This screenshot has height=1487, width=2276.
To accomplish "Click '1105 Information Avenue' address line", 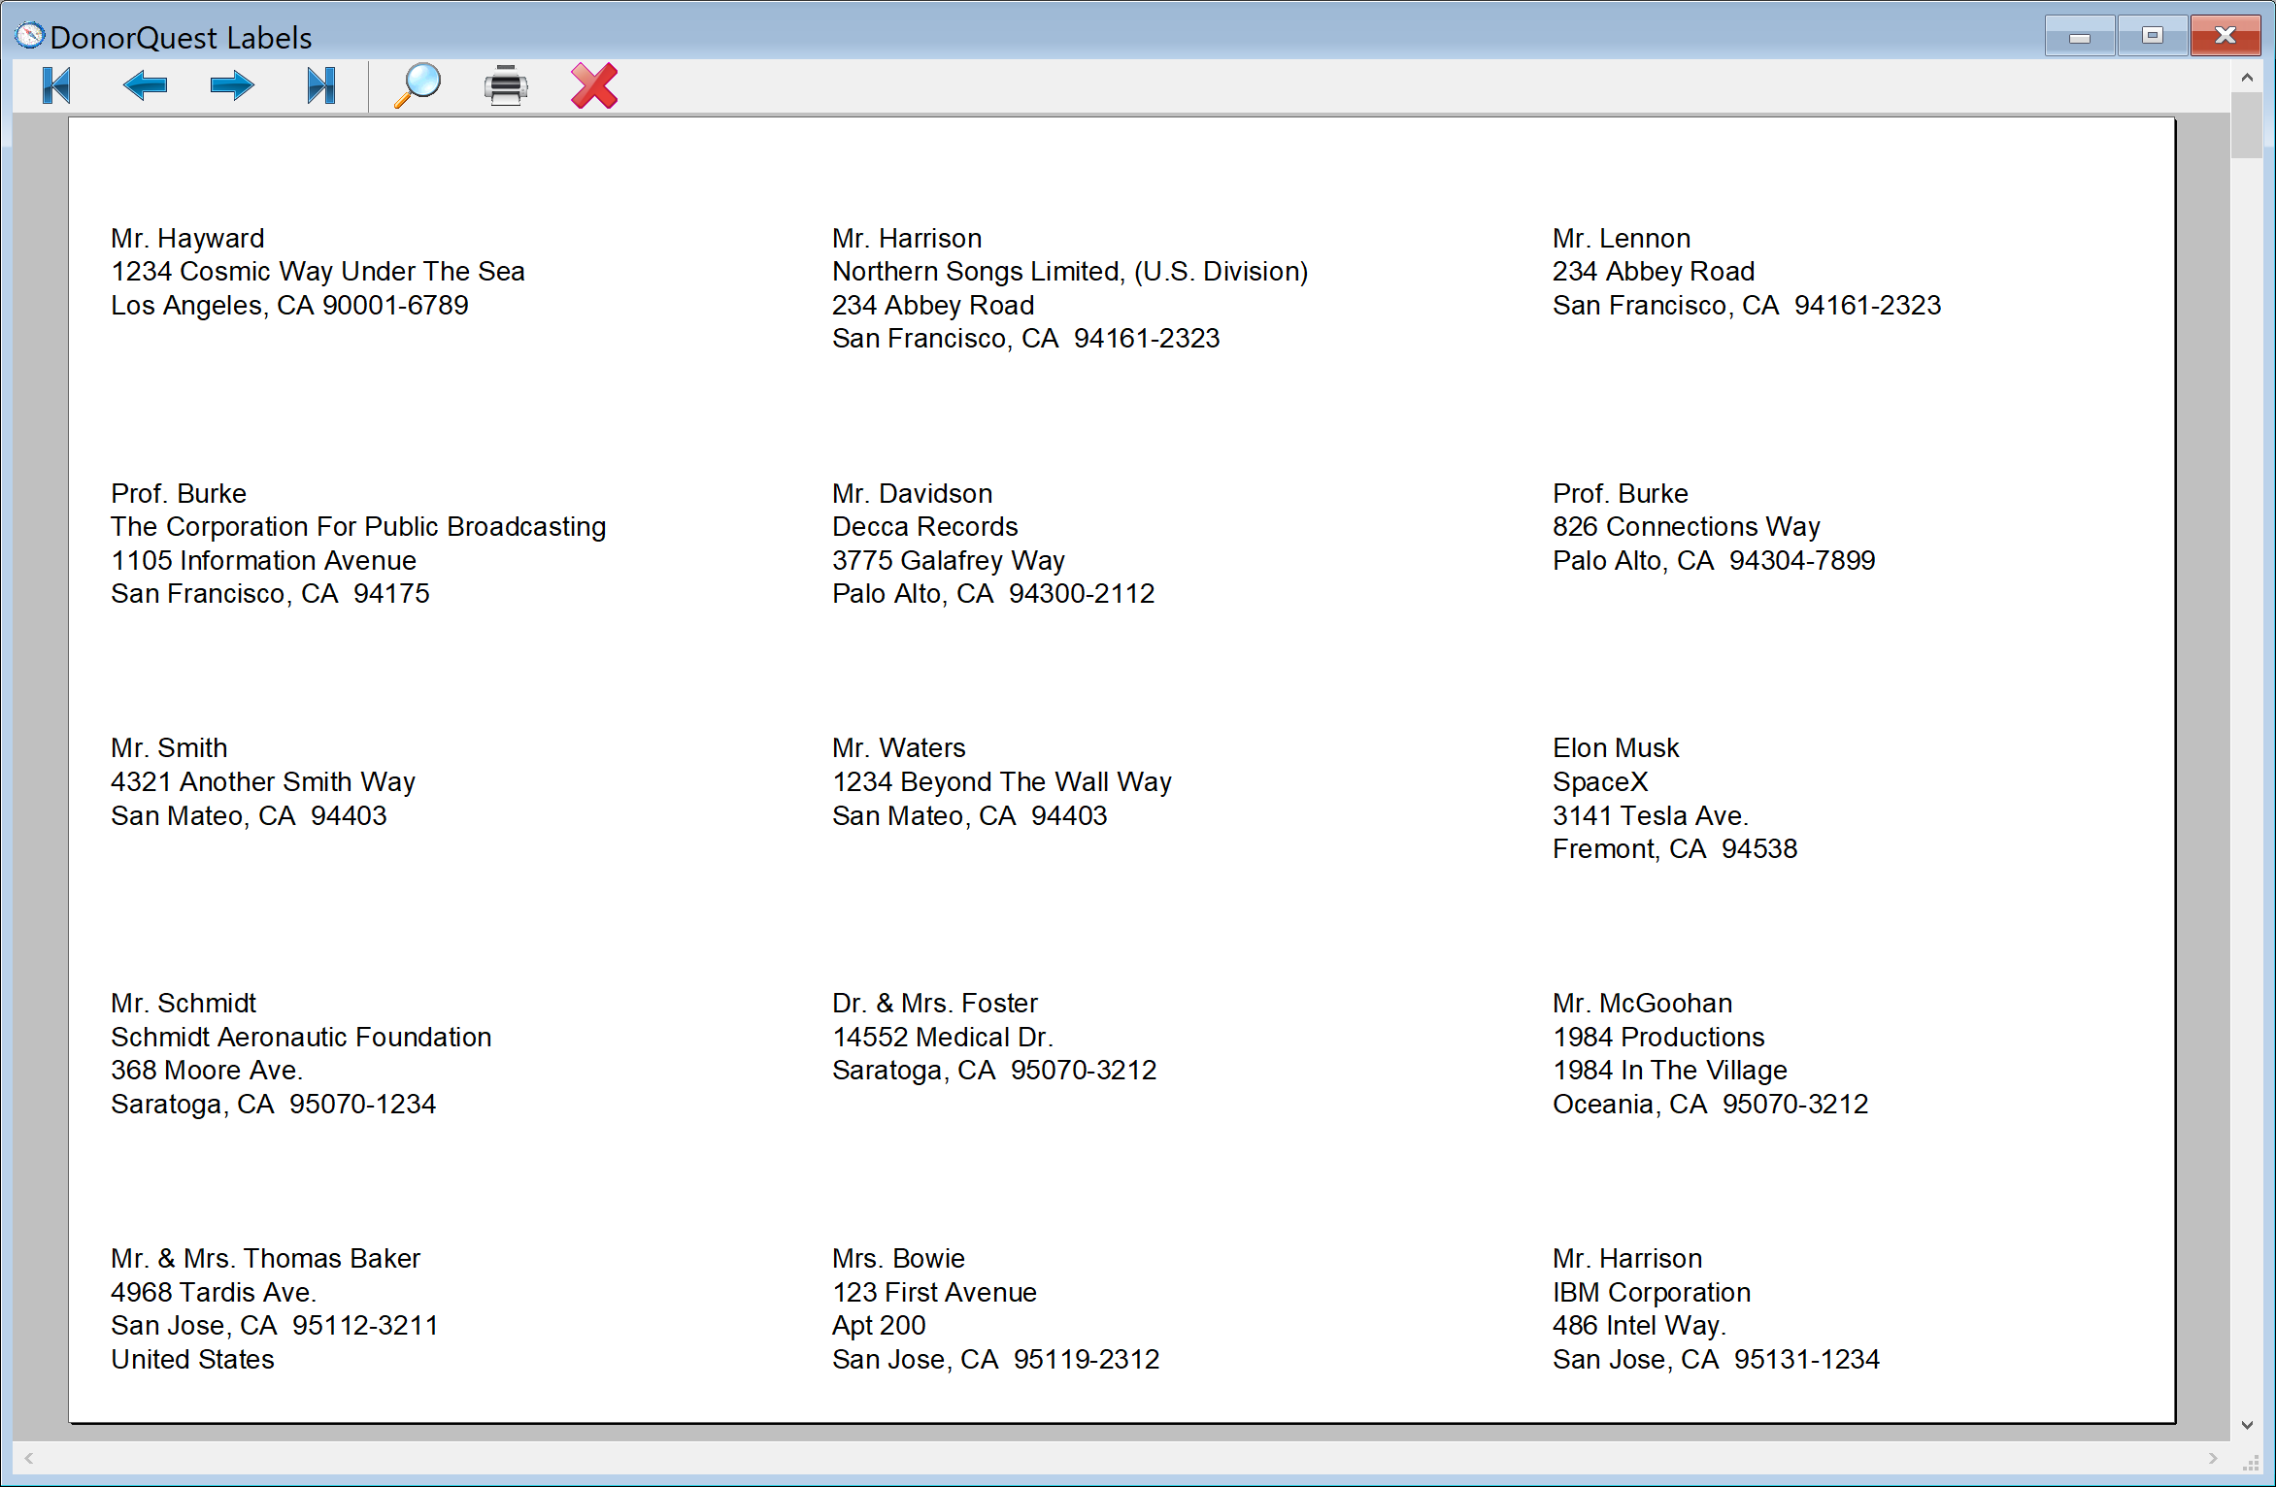I will point(263,560).
